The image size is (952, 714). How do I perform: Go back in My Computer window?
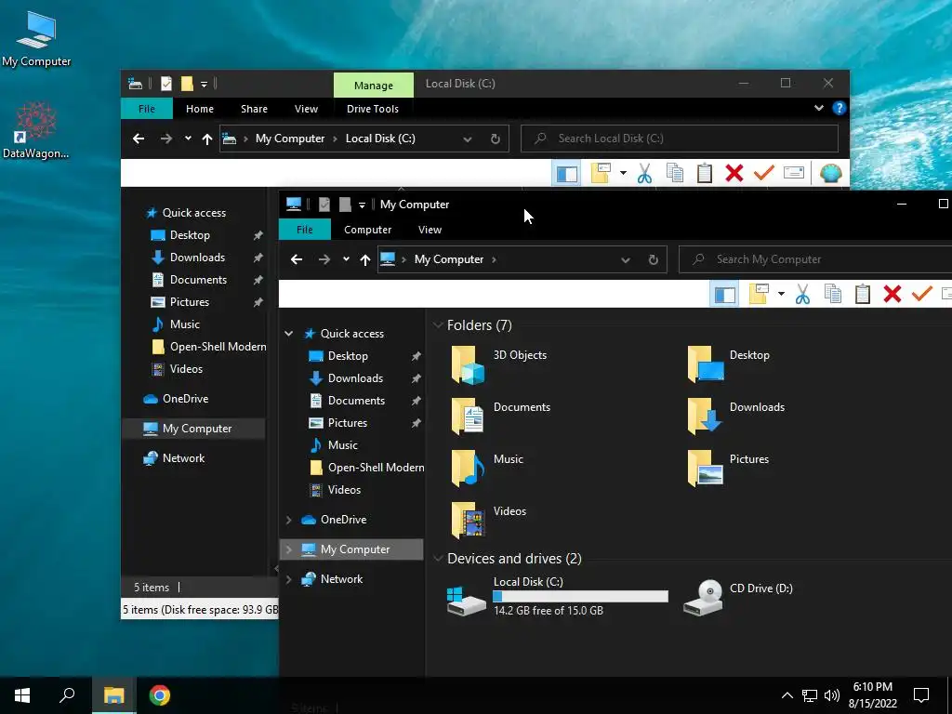tap(297, 259)
